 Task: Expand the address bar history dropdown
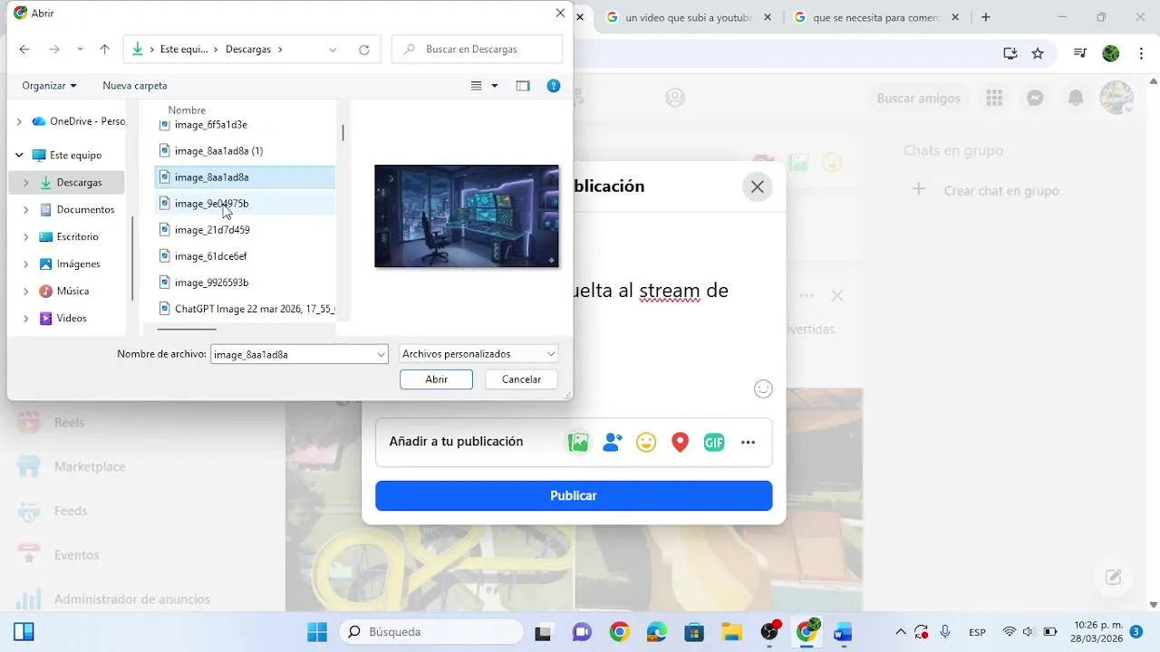pos(333,50)
